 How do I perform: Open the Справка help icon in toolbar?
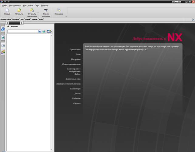click(x=59, y=10)
